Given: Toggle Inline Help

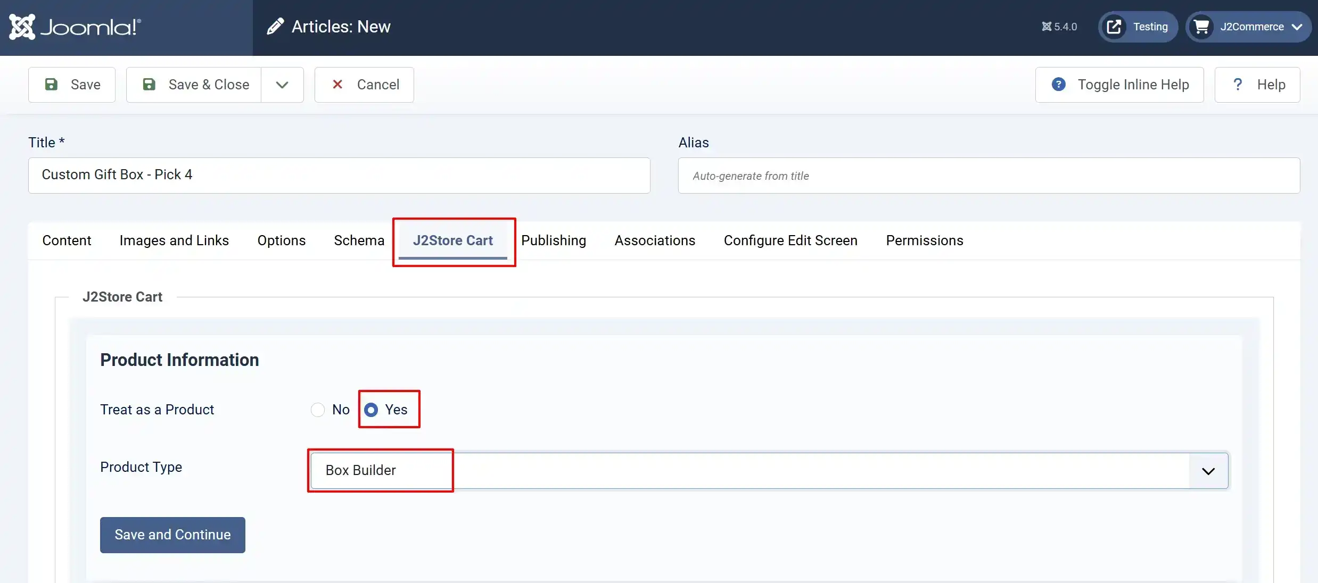Looking at the screenshot, I should (x=1119, y=85).
